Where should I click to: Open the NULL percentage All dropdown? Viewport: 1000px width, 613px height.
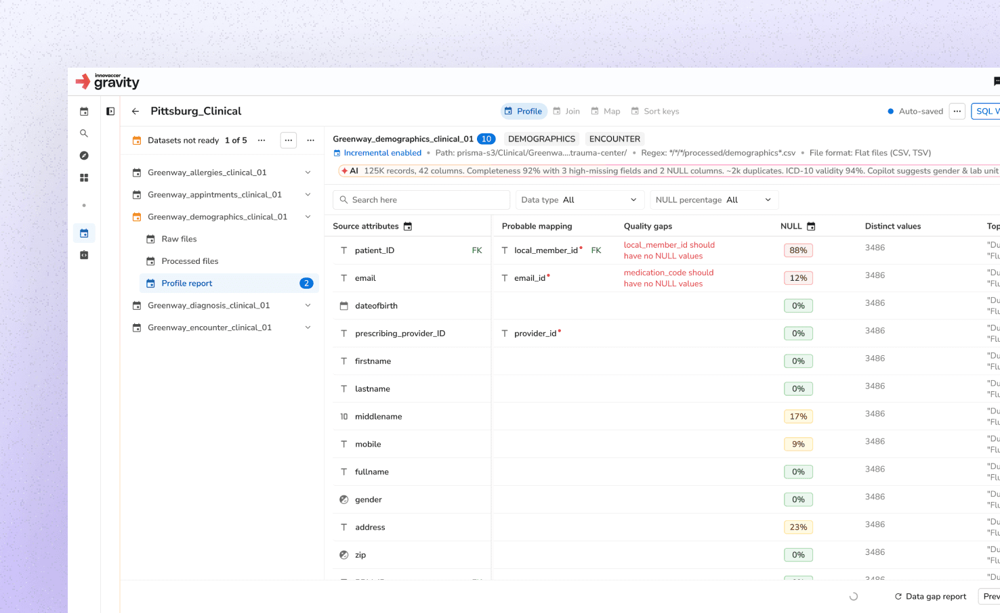click(714, 200)
